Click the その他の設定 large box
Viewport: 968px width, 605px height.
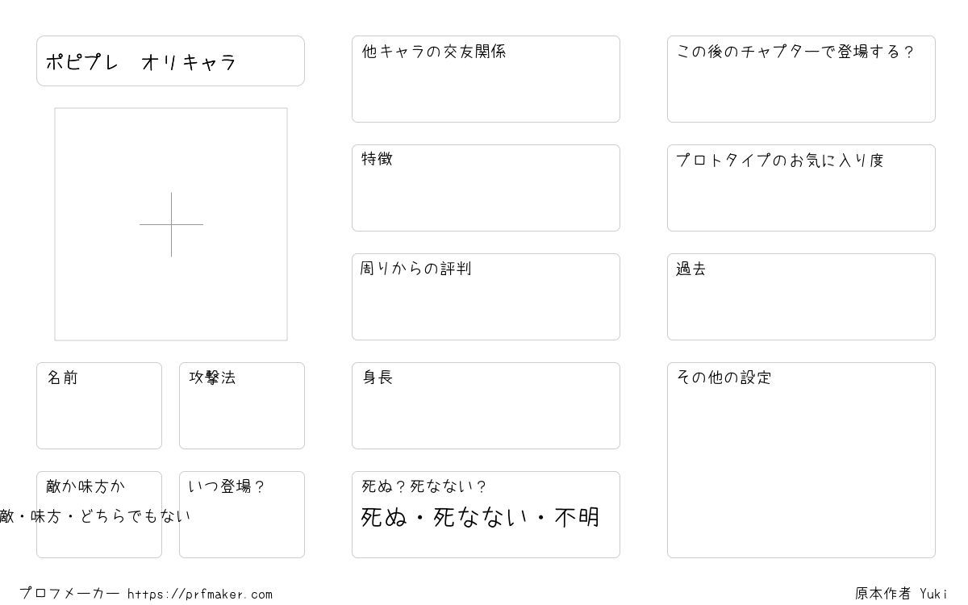pyautogui.click(x=801, y=460)
